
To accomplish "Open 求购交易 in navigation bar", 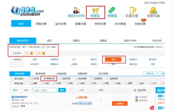I will (x=41, y=24).
